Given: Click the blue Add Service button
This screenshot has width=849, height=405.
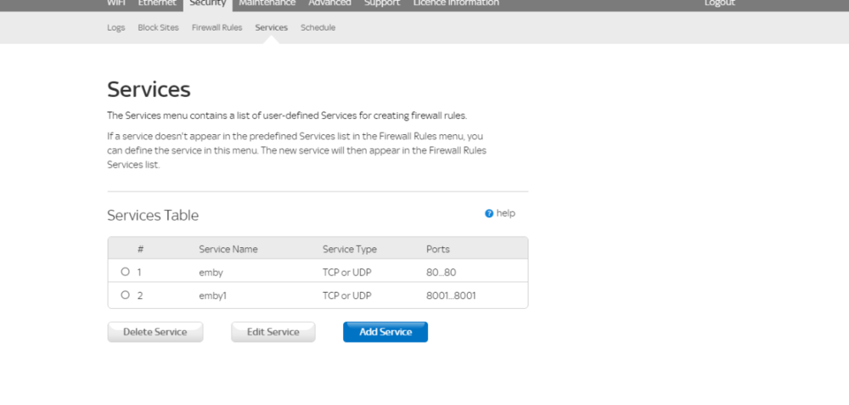Looking at the screenshot, I should [385, 332].
